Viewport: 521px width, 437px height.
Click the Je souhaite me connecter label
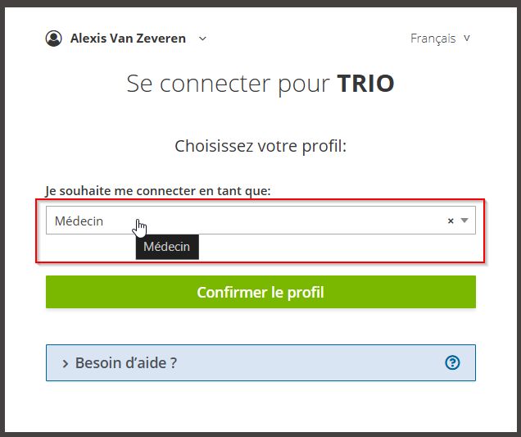tap(158, 191)
